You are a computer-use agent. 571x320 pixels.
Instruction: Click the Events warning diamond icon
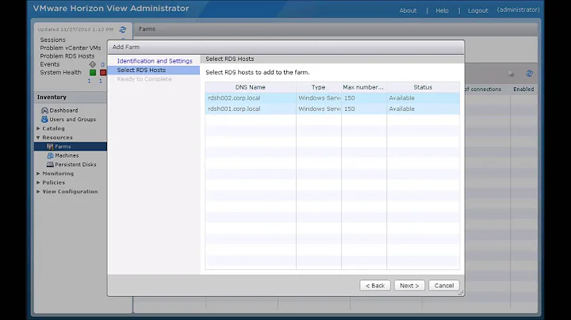[x=93, y=64]
